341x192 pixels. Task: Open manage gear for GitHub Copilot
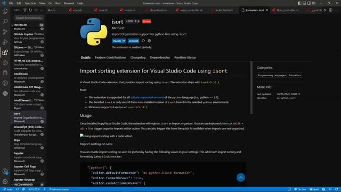tap(42, 42)
